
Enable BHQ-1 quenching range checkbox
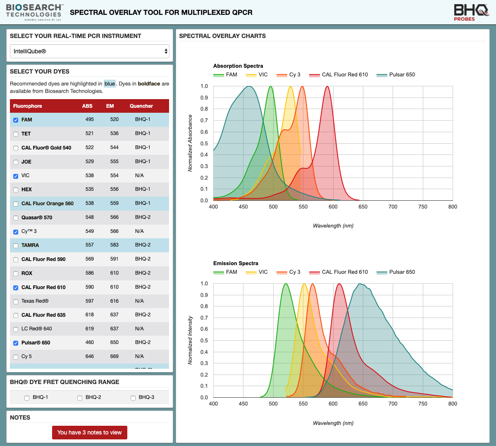pos(27,398)
